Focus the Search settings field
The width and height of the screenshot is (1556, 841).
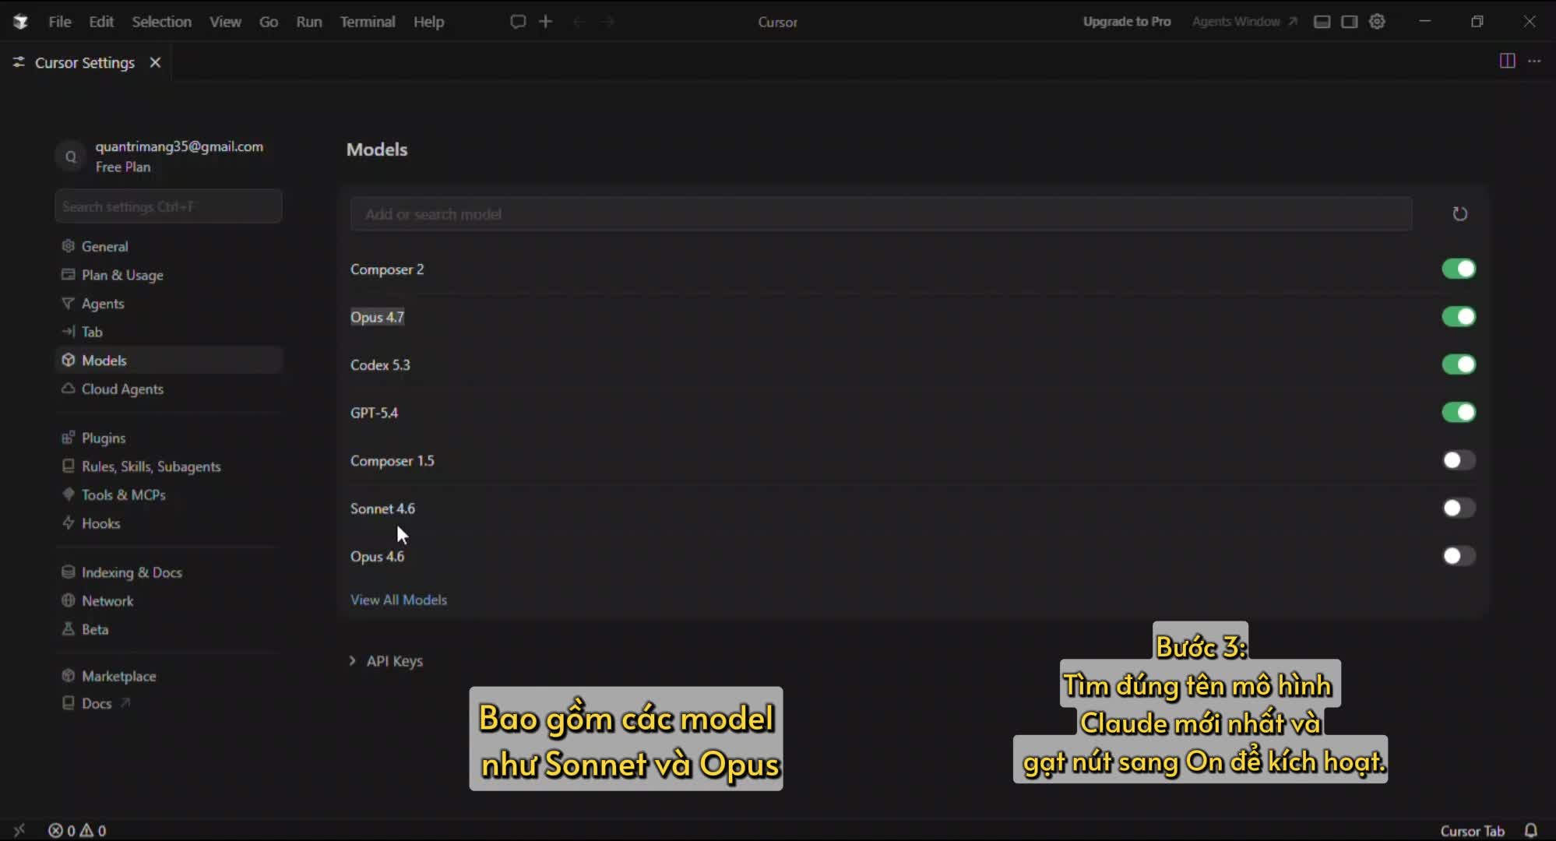pos(168,206)
